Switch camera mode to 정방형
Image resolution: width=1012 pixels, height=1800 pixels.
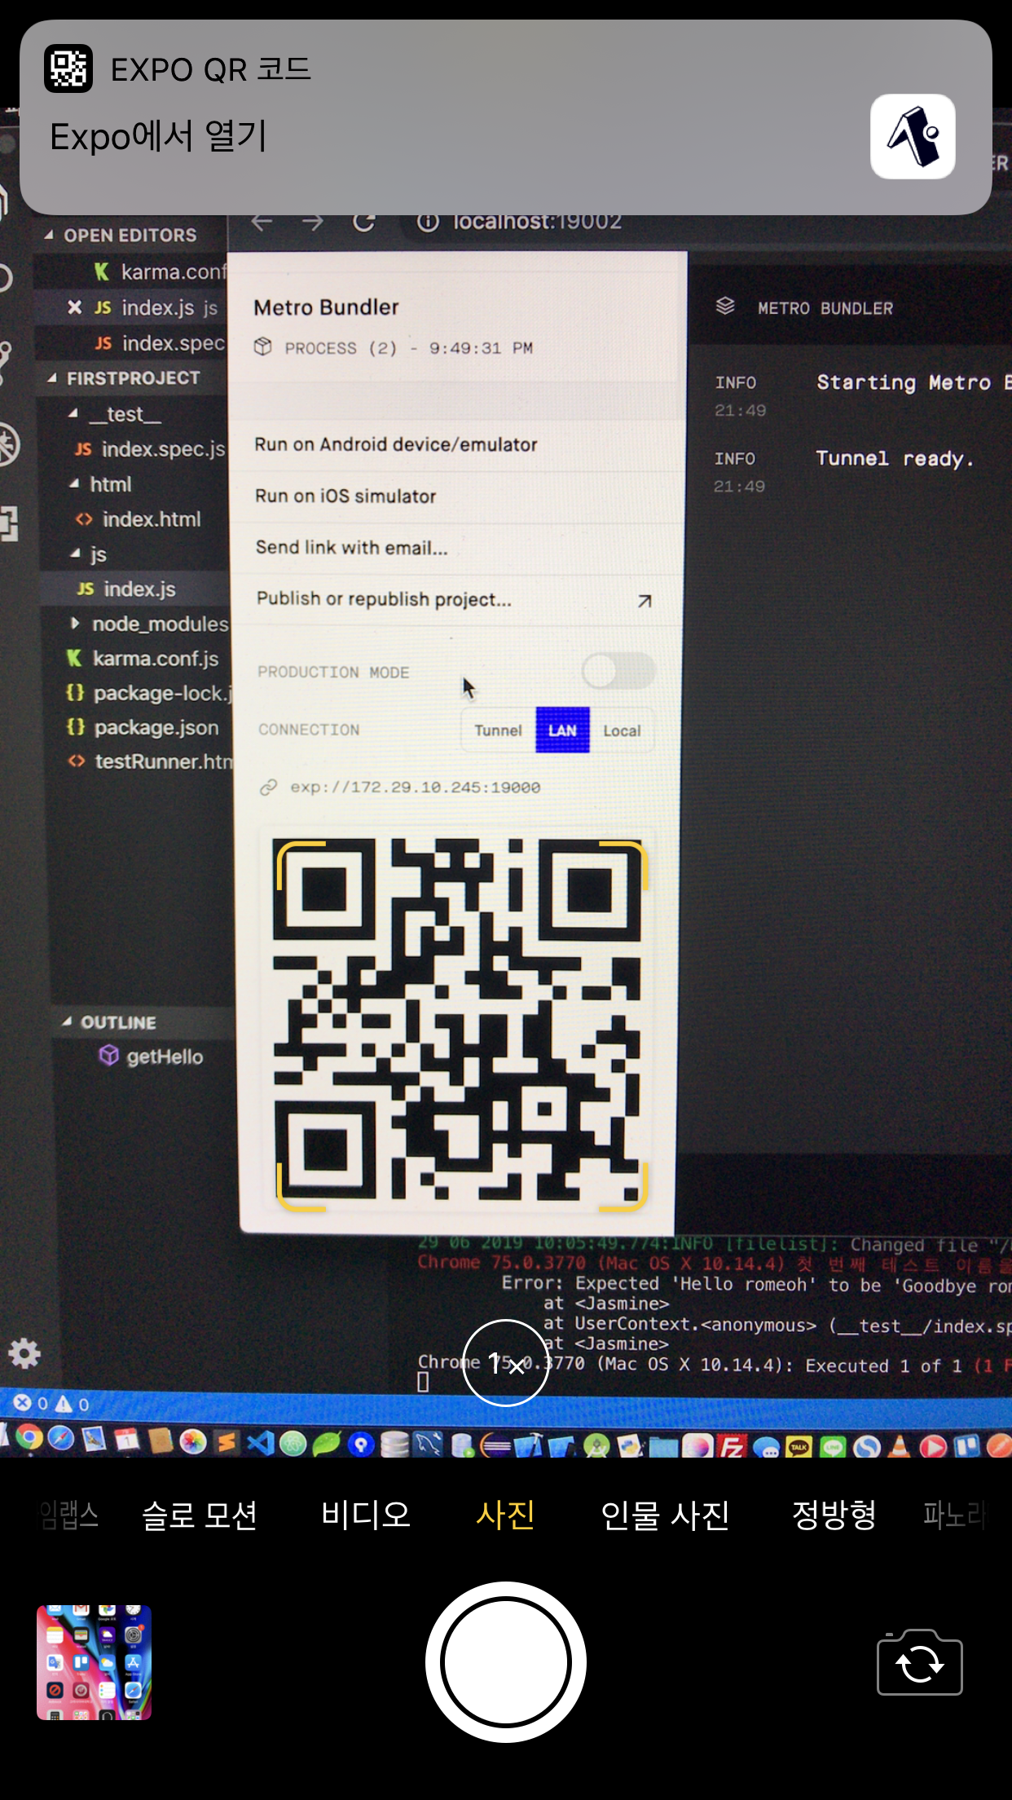(x=834, y=1515)
